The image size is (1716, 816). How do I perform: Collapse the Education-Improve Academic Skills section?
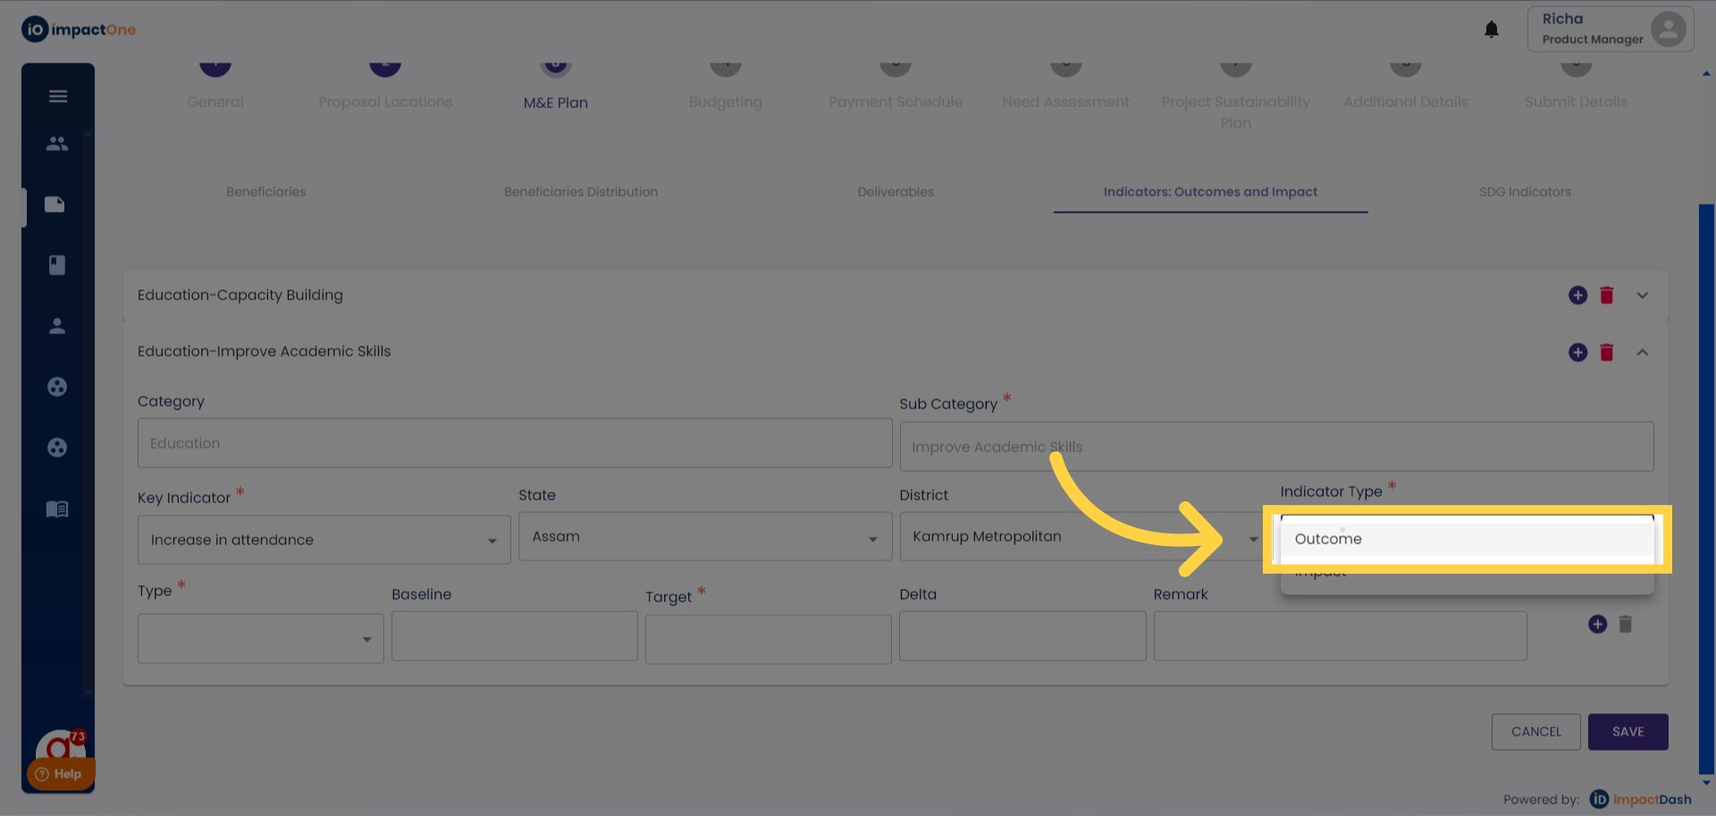pyautogui.click(x=1642, y=352)
